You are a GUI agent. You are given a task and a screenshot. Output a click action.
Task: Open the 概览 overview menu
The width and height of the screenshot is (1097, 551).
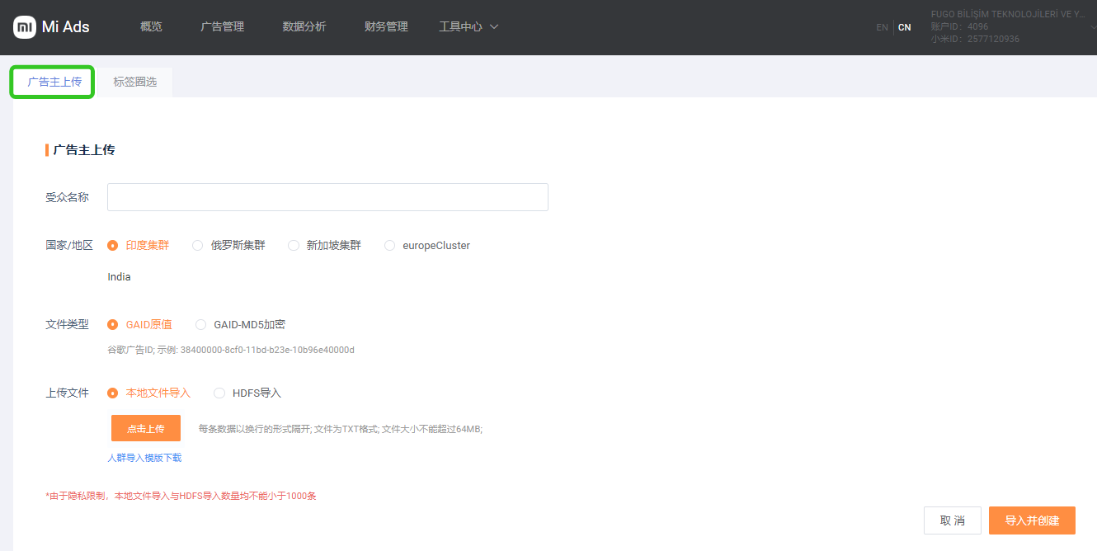[x=151, y=27]
